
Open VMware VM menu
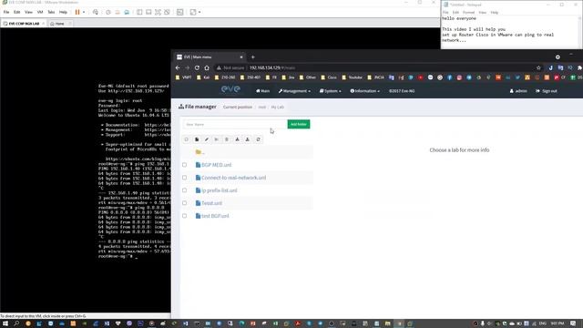click(40, 12)
